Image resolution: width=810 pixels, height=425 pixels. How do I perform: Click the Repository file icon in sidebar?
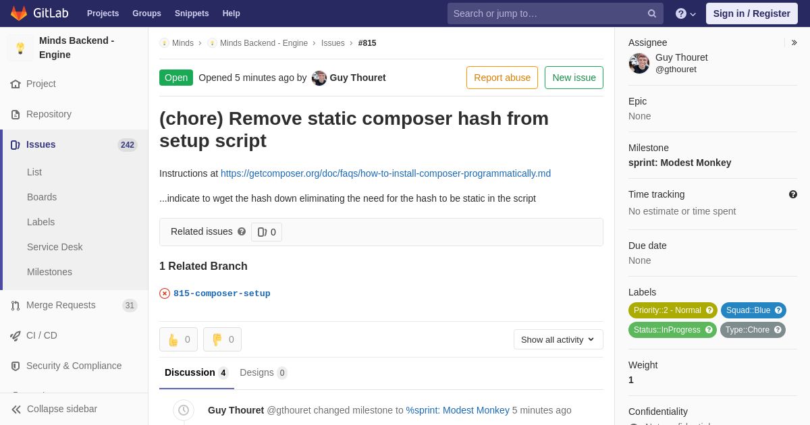coord(16,115)
